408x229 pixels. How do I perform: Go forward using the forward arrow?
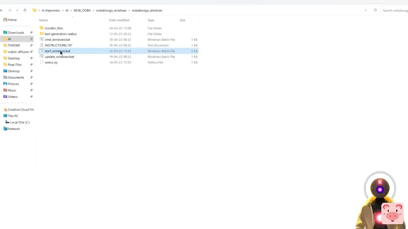(10, 10)
